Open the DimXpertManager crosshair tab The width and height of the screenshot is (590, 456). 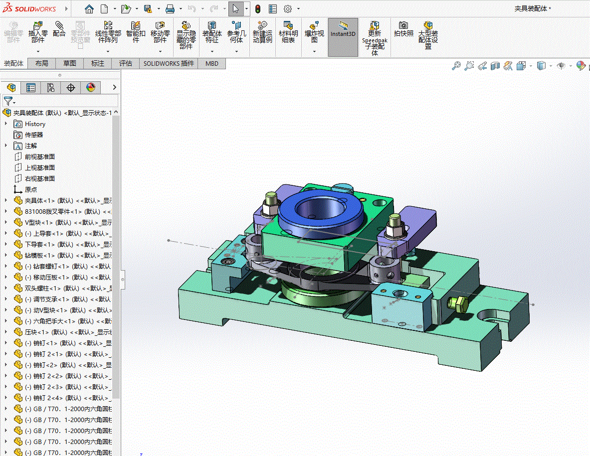click(x=71, y=88)
